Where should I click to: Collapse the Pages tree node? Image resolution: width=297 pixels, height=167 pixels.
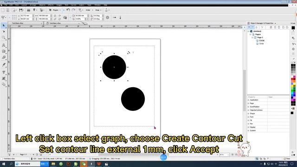click(250, 34)
